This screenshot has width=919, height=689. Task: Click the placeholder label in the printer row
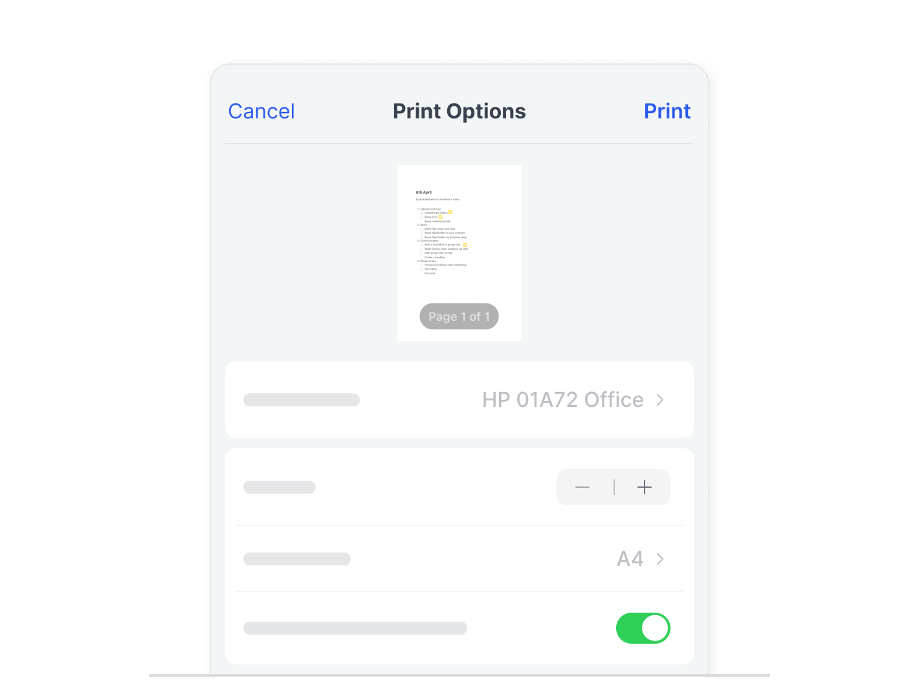pos(302,400)
